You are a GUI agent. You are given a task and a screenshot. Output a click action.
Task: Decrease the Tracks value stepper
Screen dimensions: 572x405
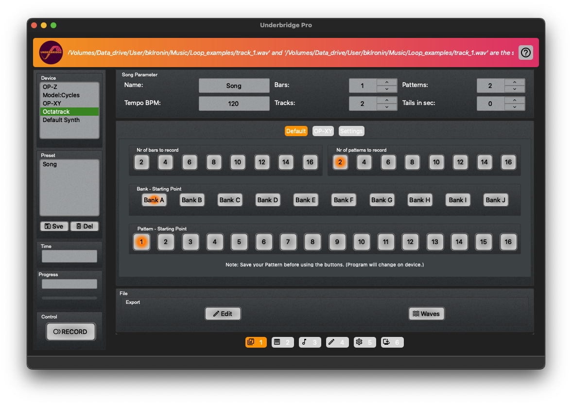[387, 107]
